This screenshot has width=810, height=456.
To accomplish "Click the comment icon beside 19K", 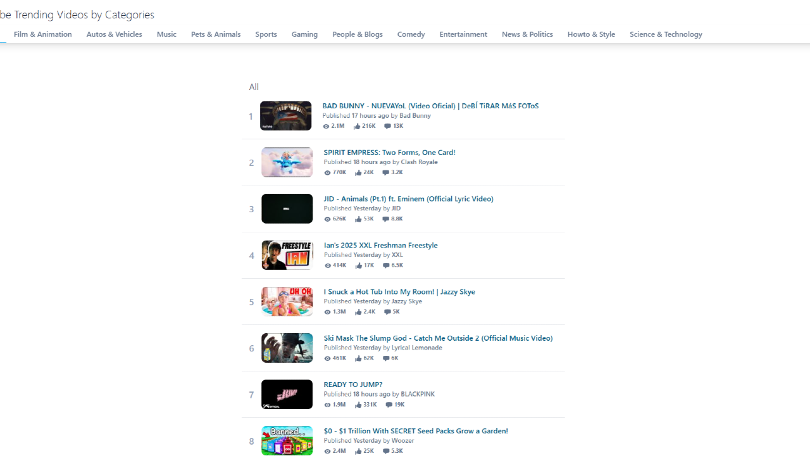I will (389, 405).
